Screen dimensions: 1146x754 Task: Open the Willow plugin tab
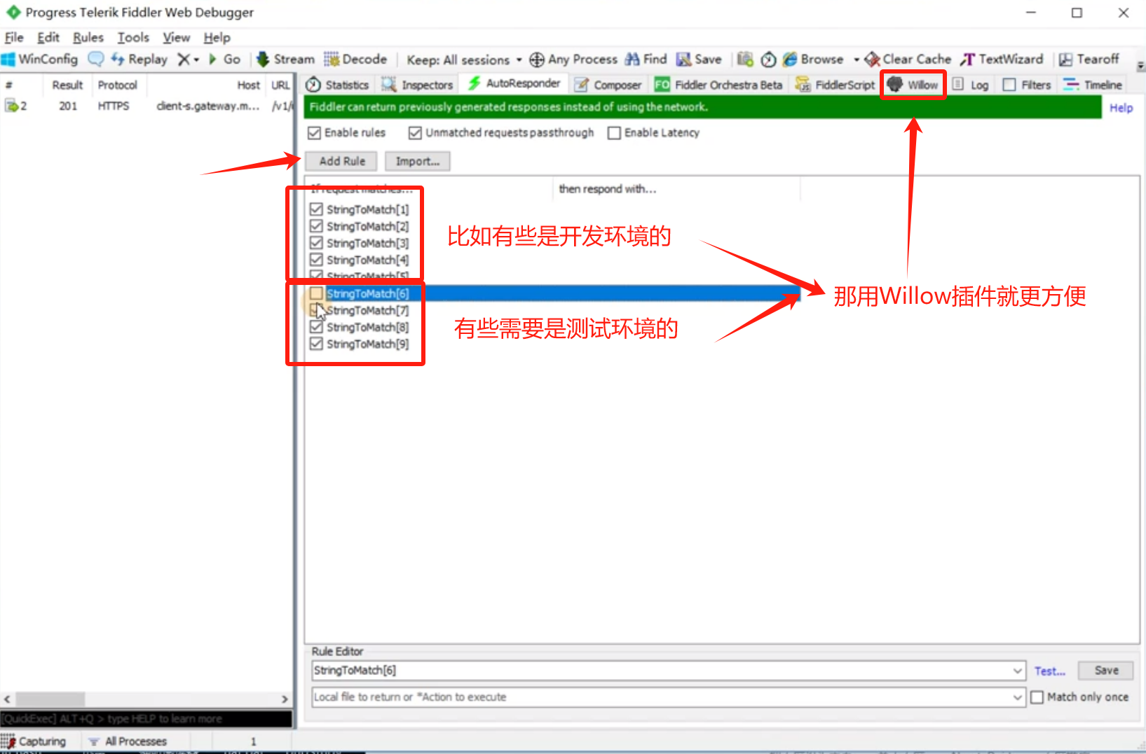pyautogui.click(x=913, y=85)
